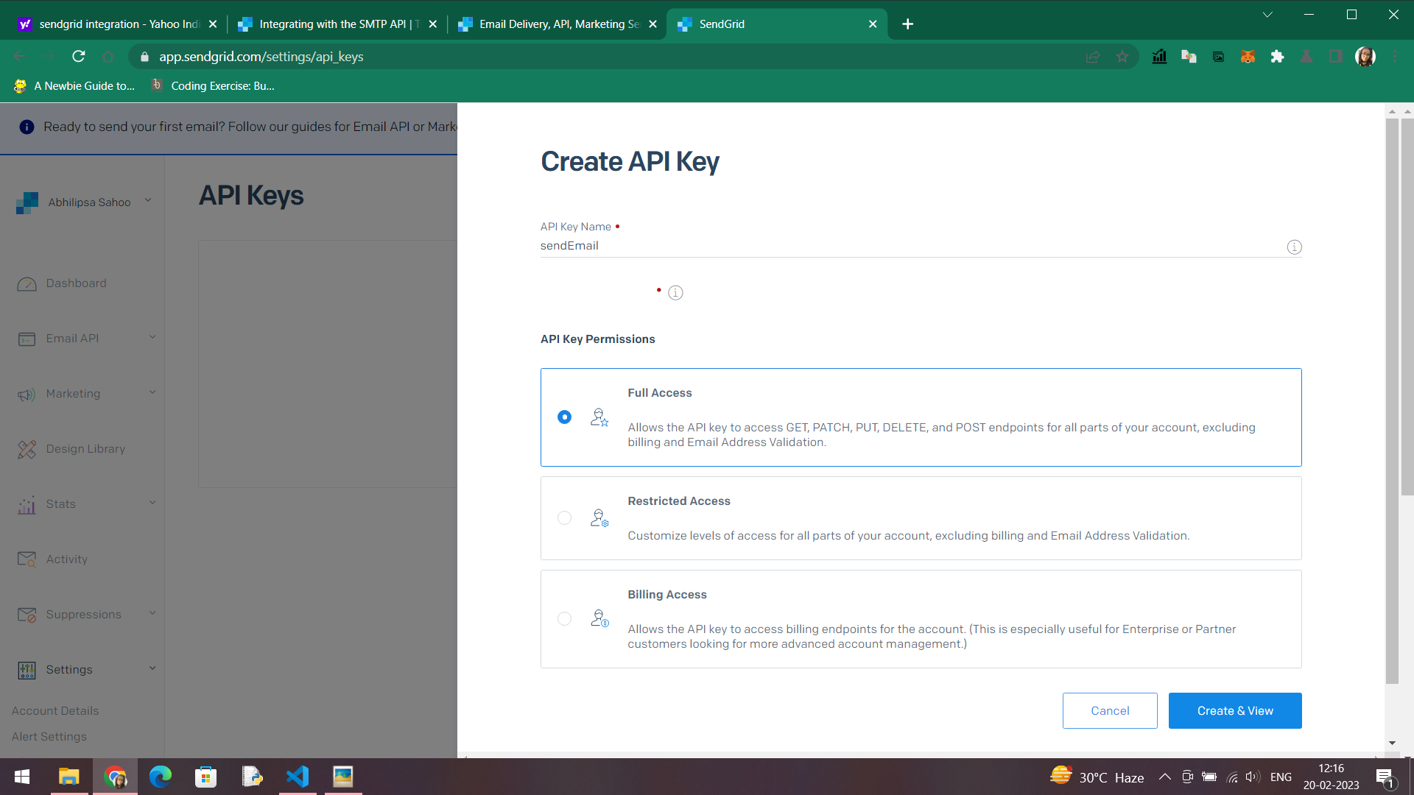Show hidden system tray icons
The image size is (1414, 795).
tap(1165, 777)
